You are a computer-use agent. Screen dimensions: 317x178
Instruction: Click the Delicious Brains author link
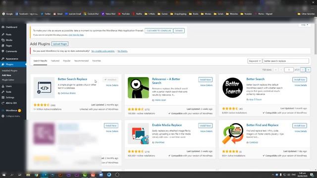point(68,93)
